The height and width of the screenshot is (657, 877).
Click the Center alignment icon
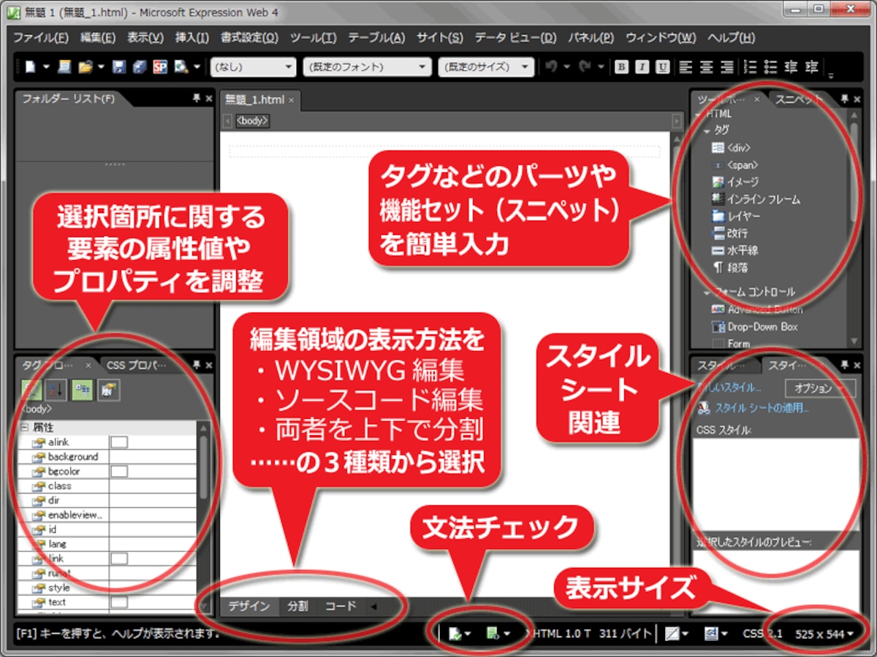point(706,67)
